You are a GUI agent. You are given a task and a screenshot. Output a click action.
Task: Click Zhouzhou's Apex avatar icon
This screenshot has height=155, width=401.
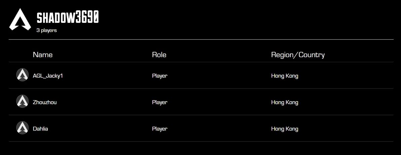point(23,102)
